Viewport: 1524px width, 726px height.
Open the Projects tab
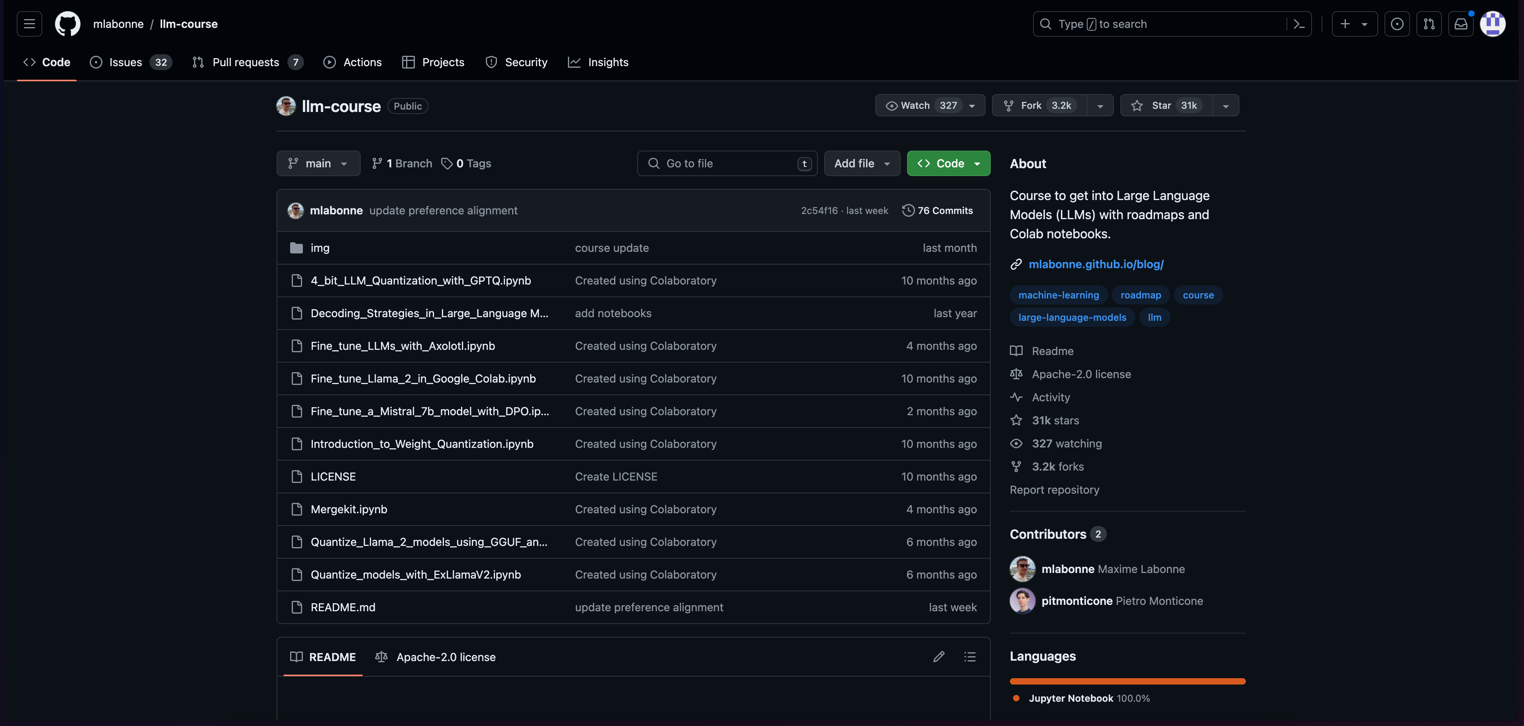tap(433, 62)
